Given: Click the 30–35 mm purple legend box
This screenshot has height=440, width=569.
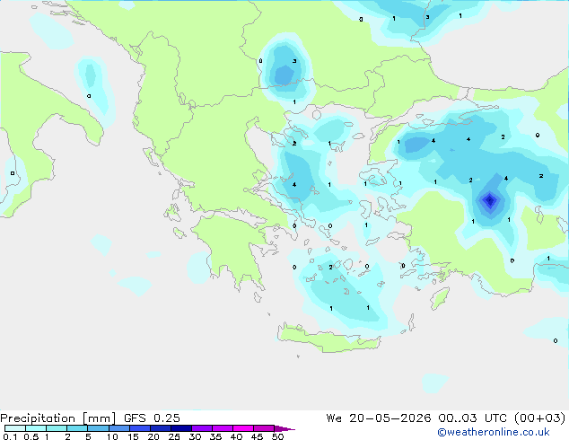Looking at the screenshot, I should pos(201,428).
